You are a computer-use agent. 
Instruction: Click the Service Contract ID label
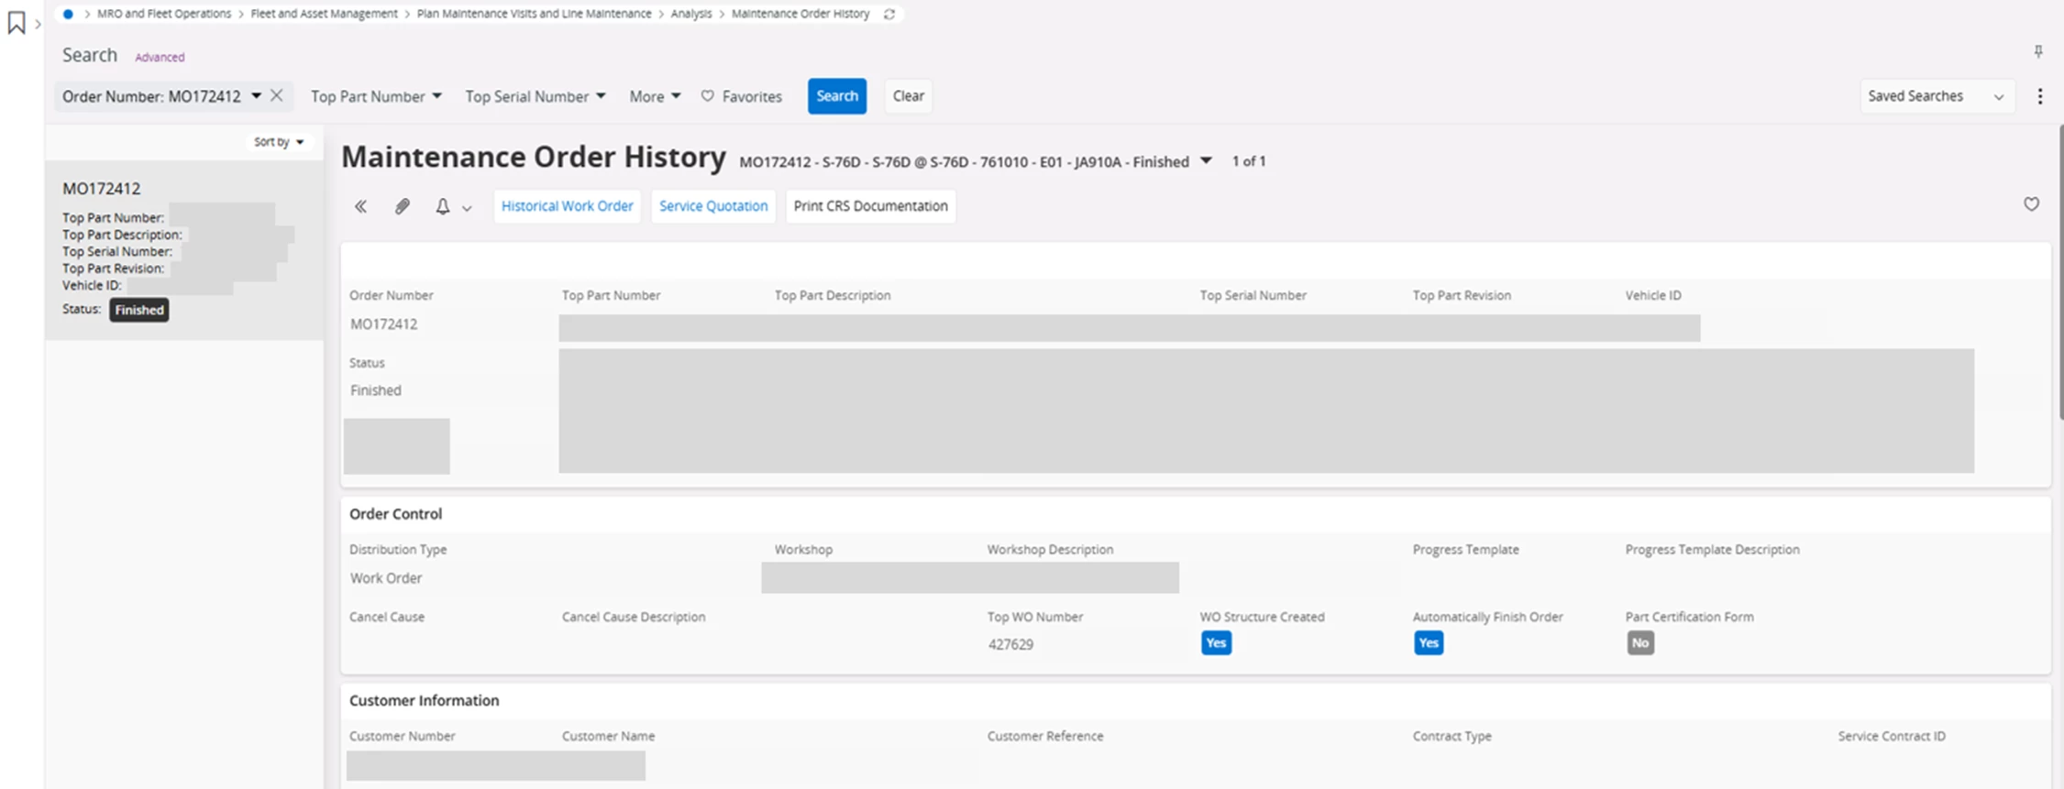click(1892, 737)
